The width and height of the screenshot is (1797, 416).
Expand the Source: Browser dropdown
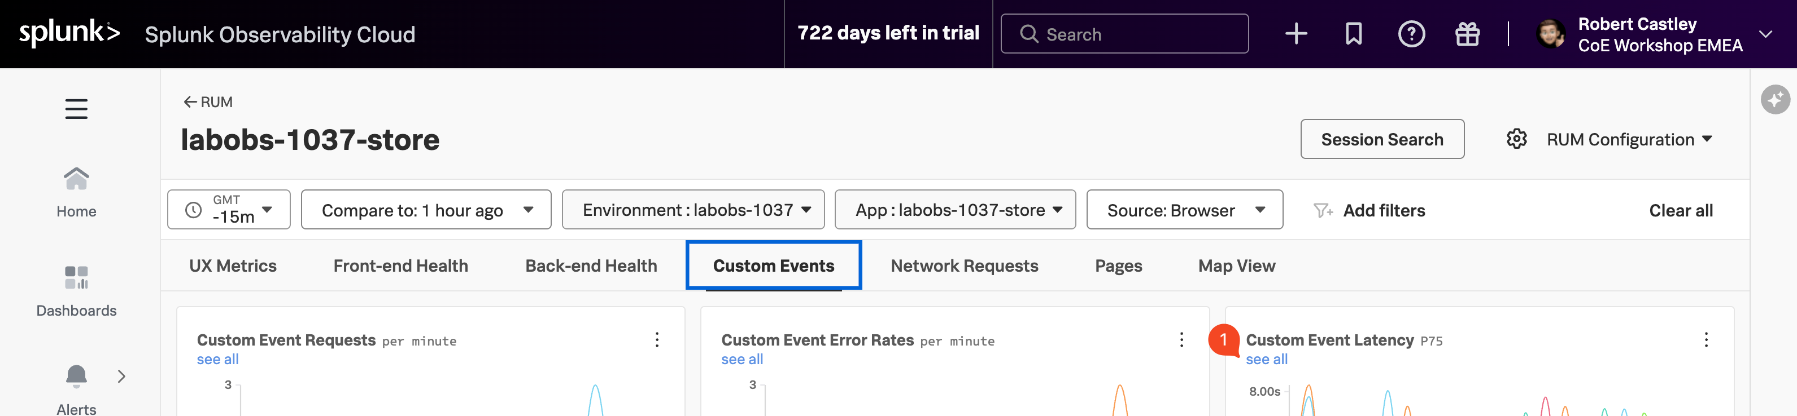1184,210
